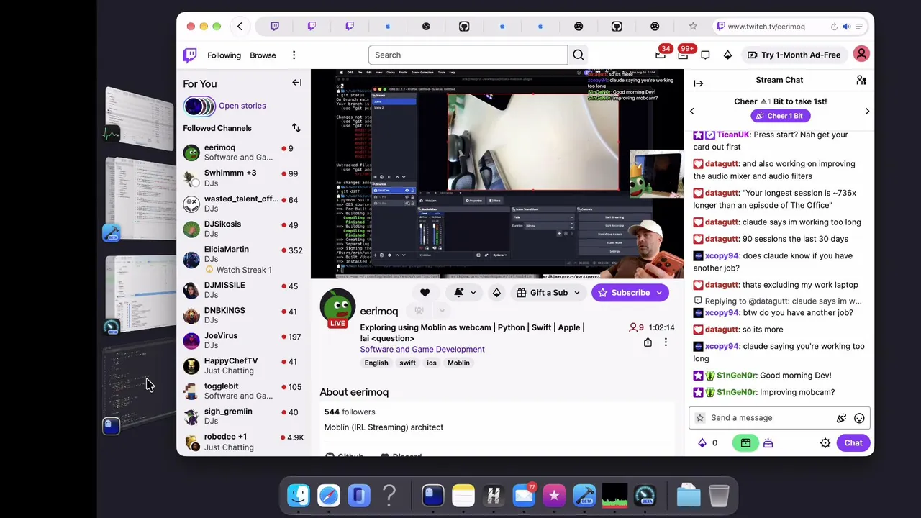Open the JoeVirus followed channel

pos(243,340)
